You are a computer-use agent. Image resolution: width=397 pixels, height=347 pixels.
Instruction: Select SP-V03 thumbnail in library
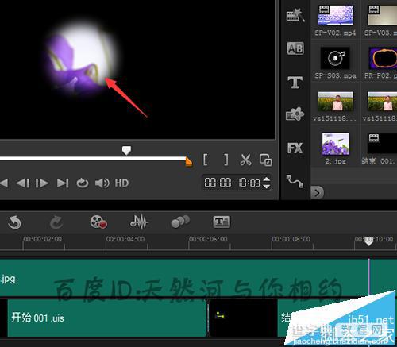[382, 15]
